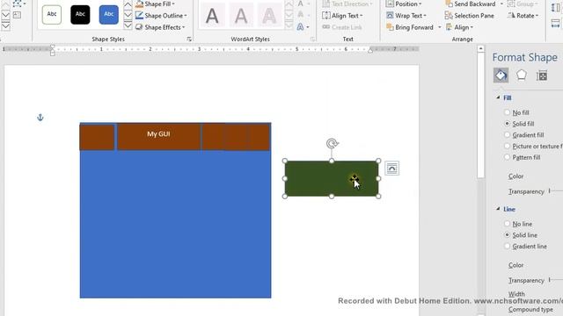Select No line option

point(518,224)
